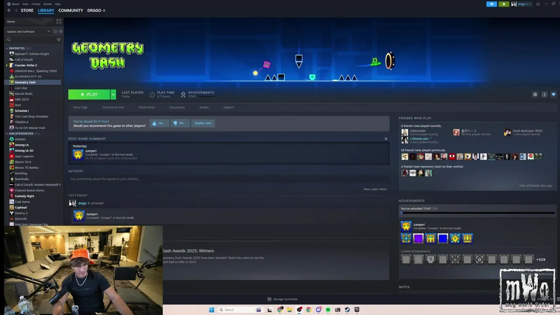
Task: Open the Epic Games taskbar icon
Action: pyautogui.click(x=357, y=310)
